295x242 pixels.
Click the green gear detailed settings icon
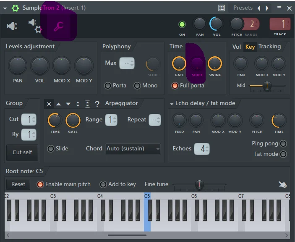[15, 8]
